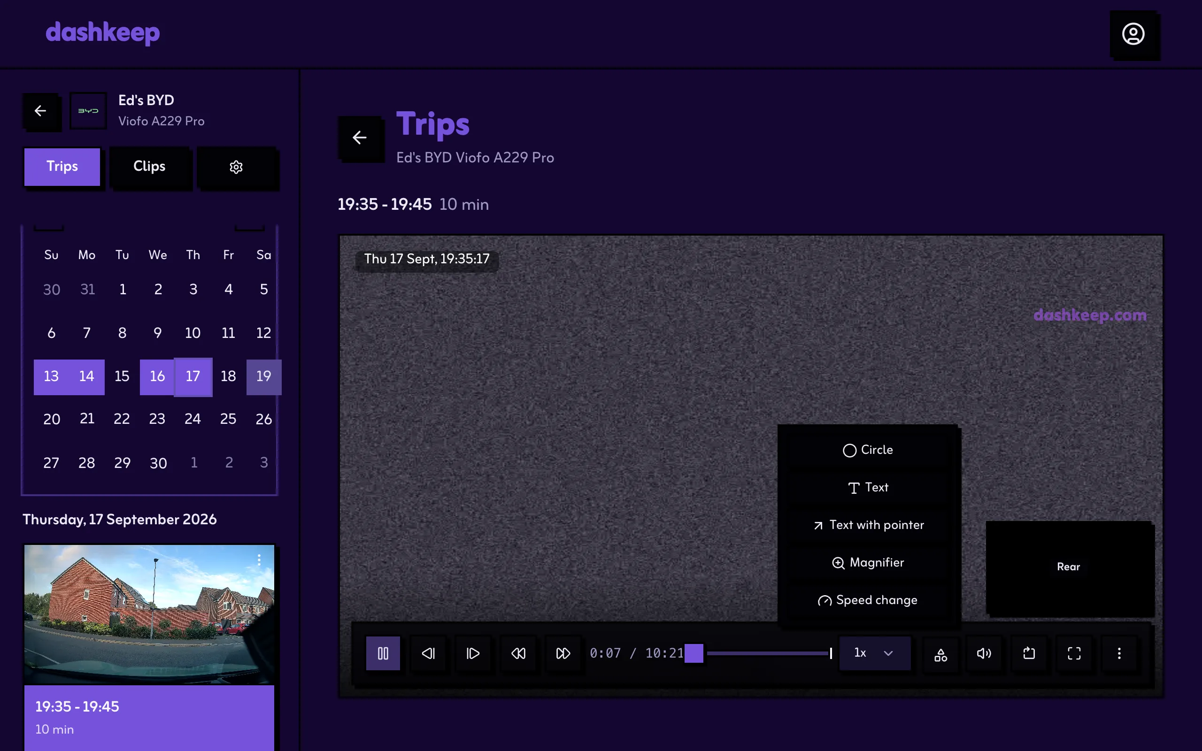
Task: Choose Text with pointer annotation
Action: [x=868, y=525]
